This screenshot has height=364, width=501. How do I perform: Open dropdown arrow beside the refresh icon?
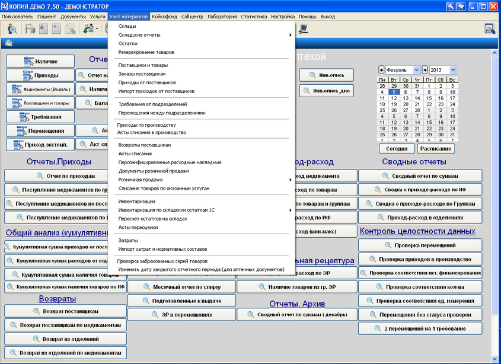point(97,29)
